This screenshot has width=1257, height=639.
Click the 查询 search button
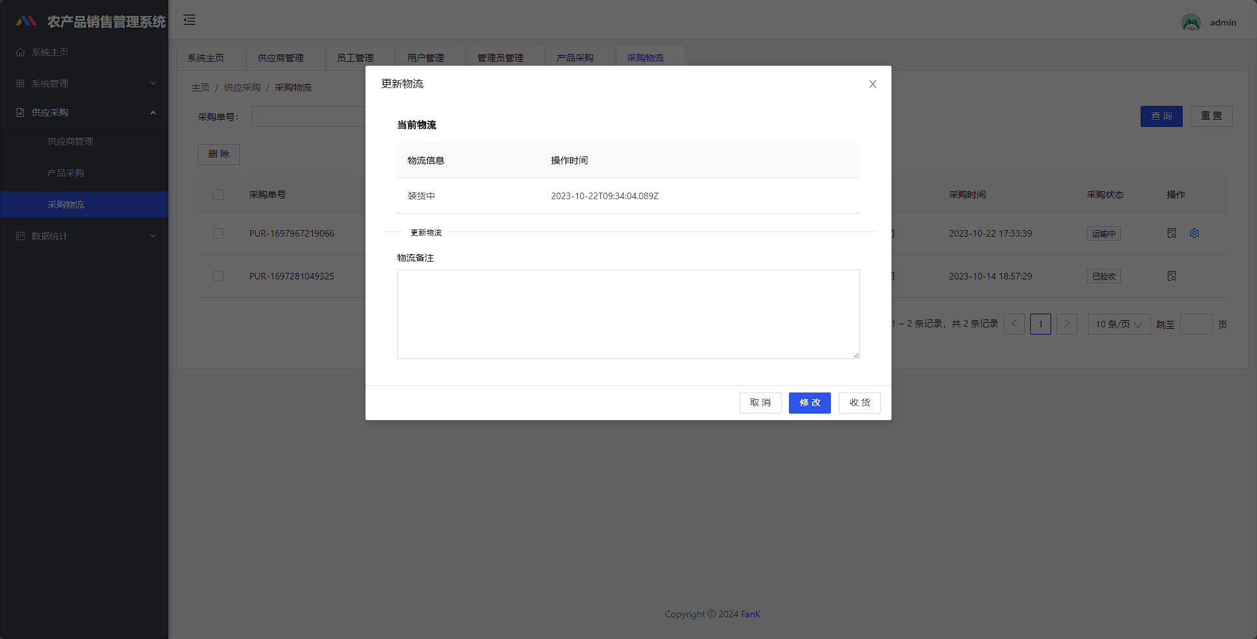pos(1162,116)
